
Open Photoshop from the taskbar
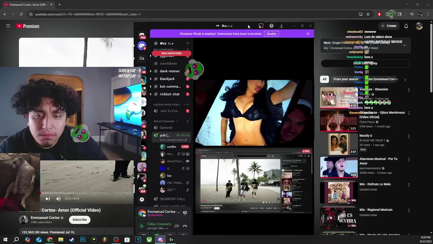83,240
